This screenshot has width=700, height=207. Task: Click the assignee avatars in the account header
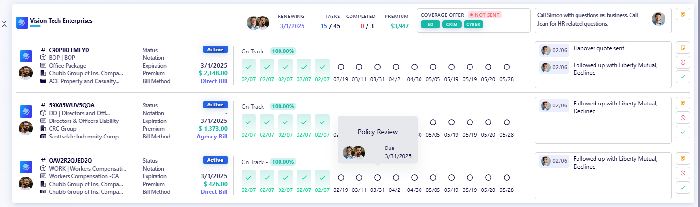[x=258, y=23]
